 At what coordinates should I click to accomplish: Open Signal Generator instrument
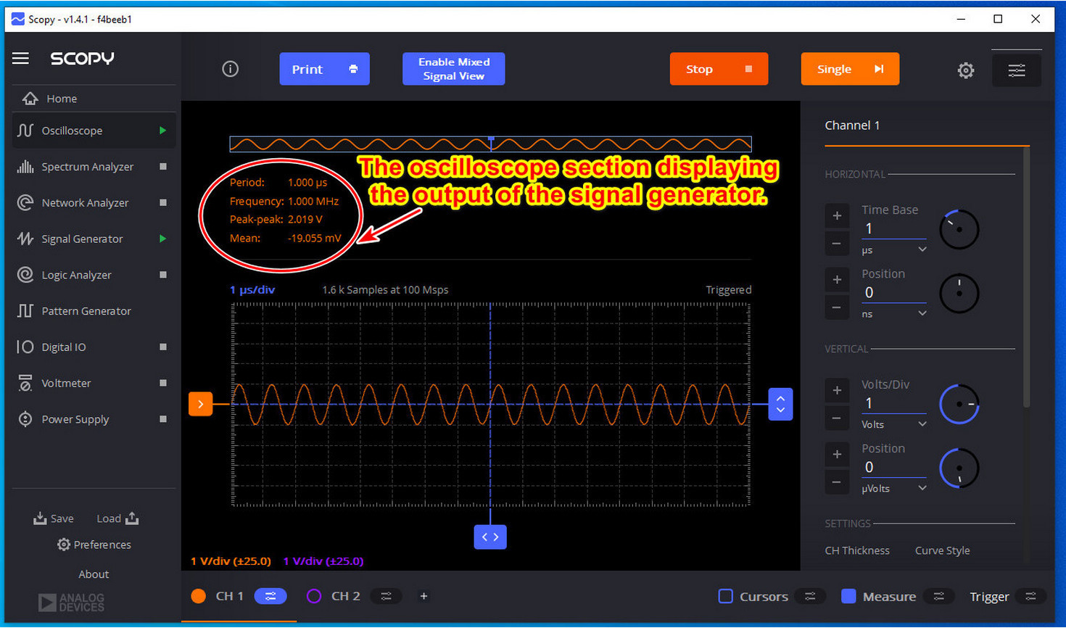[x=94, y=239]
